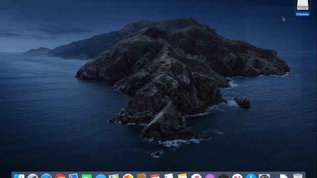
Task: Click the CCleaner label under the disk icon
Action: coord(303,14)
